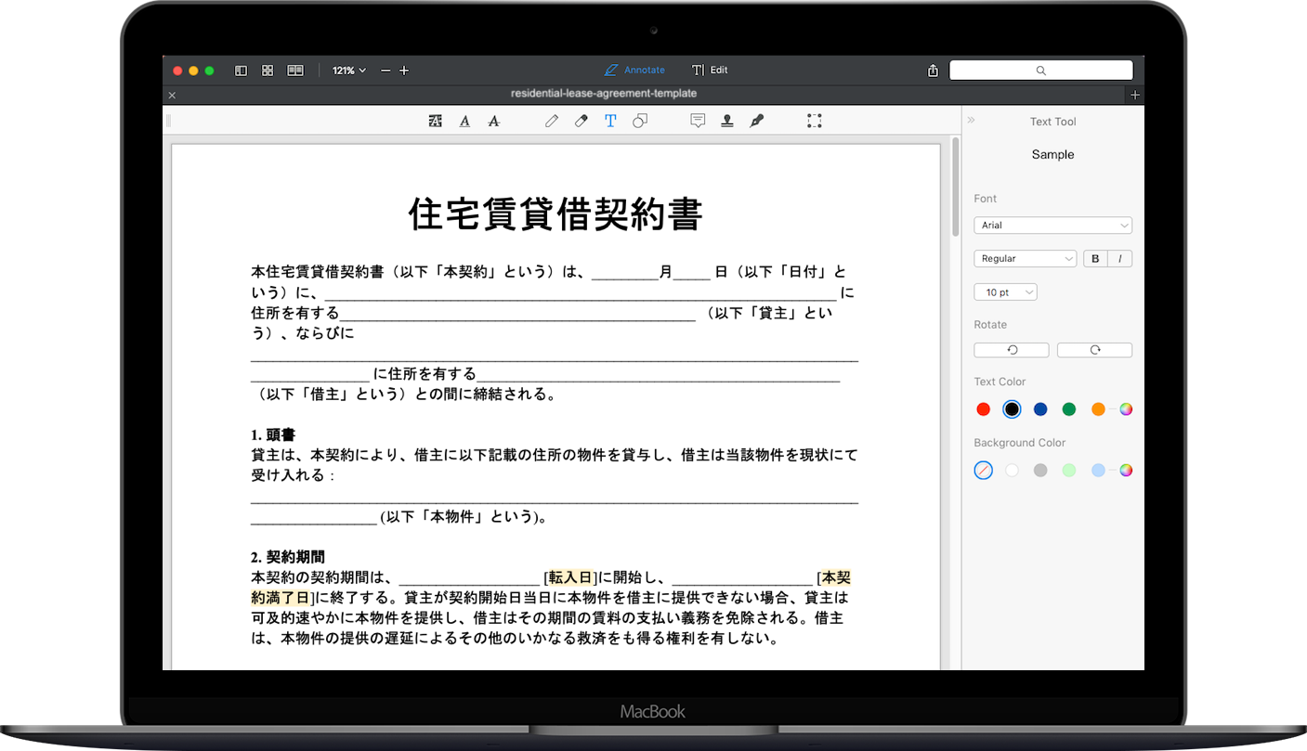
Task: Open the page thumbnails grid view
Action: pyautogui.click(x=268, y=71)
